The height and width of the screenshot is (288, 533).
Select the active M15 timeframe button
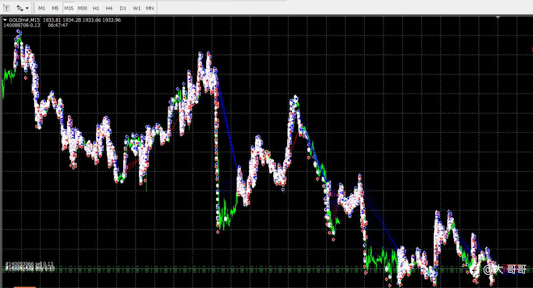click(69, 8)
